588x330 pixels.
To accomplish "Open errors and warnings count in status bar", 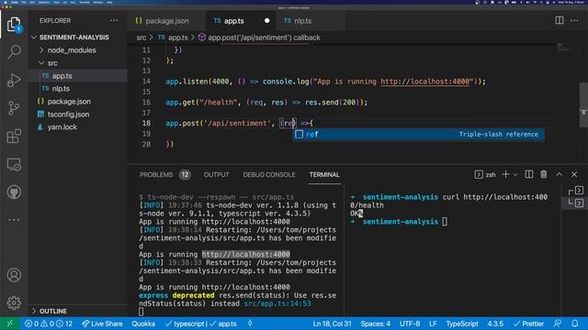I will [x=49, y=324].
